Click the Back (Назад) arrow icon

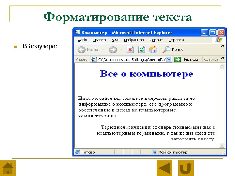81,50
